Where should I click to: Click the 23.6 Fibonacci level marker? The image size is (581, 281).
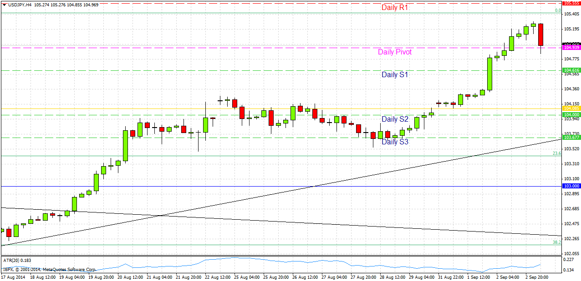556,153
